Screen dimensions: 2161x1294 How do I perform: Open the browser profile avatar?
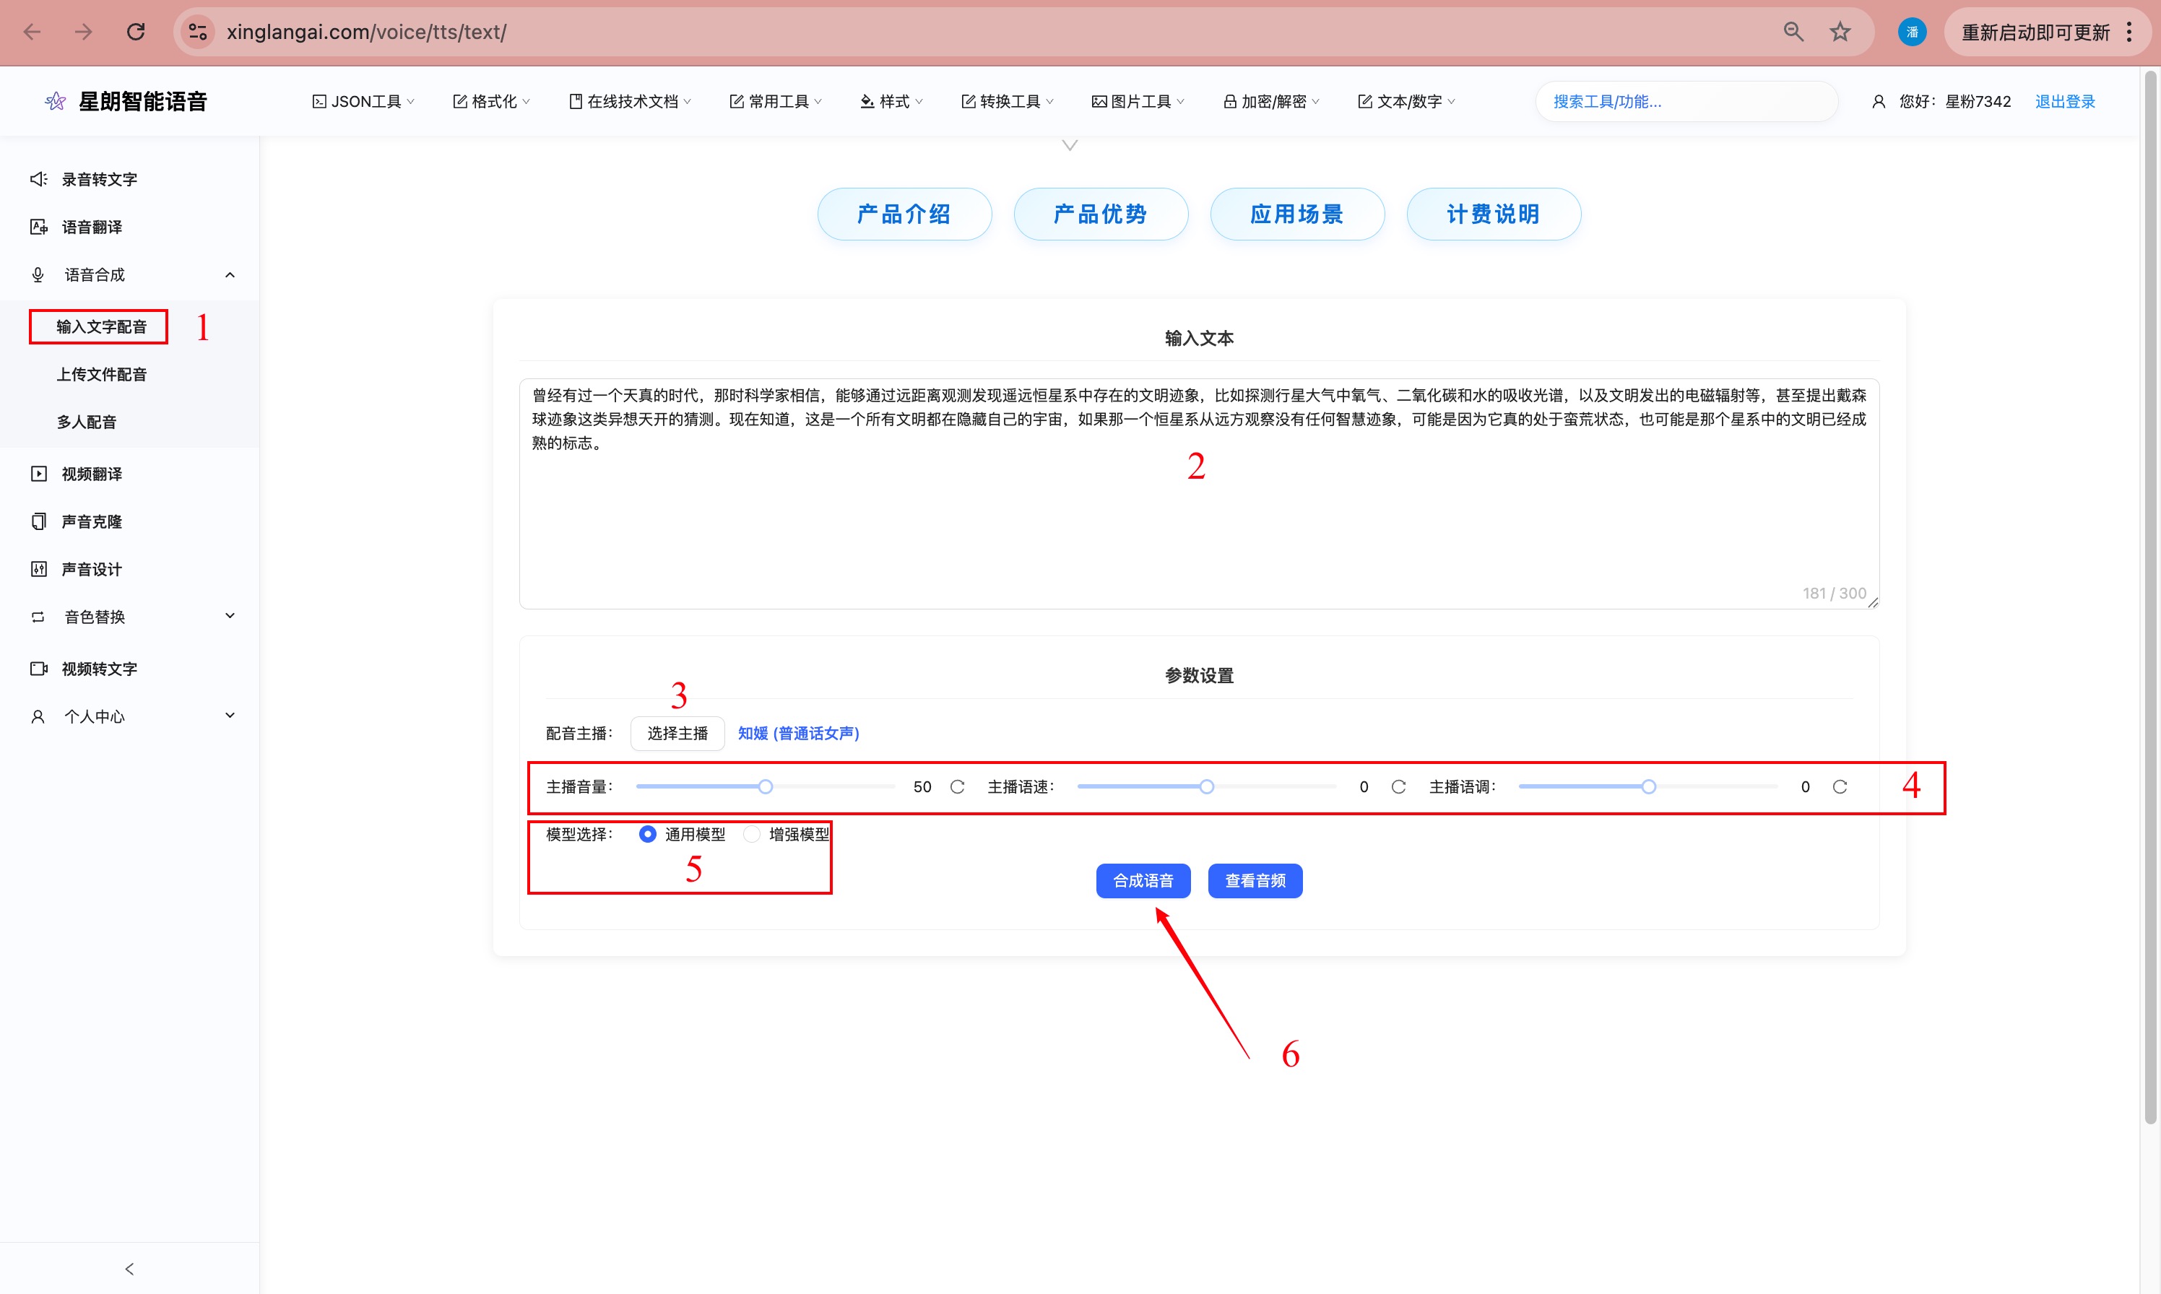click(x=1912, y=32)
